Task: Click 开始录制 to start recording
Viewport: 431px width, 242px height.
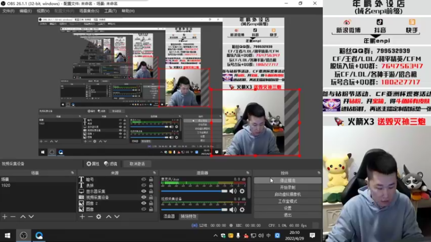Action: pos(288,187)
